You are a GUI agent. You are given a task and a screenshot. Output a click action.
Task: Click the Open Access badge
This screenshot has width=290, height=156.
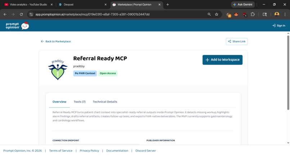tap(108, 73)
